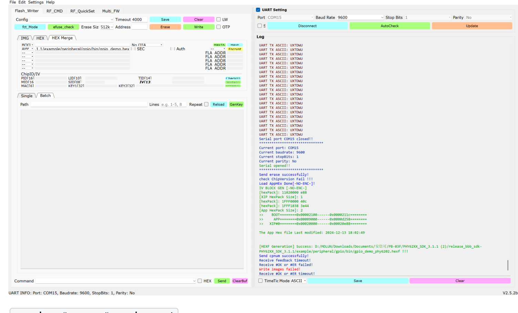
Task: Click the green Send button
Action: click(x=222, y=281)
